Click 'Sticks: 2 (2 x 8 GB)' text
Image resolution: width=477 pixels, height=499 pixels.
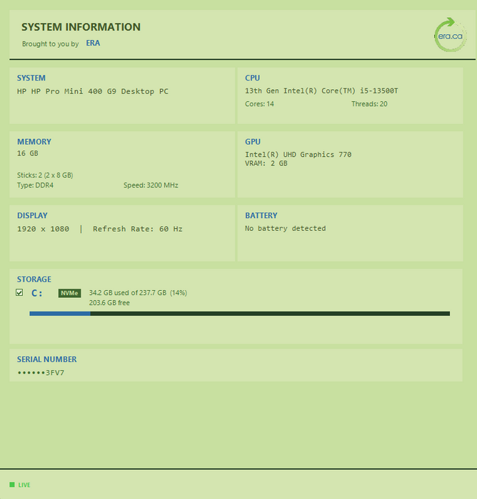45,175
